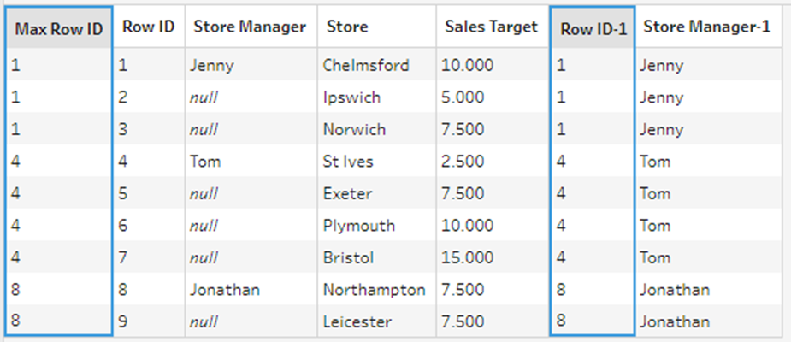Viewport: 791px width, 342px height.
Task: Select the Max Row ID column header
Action: pos(59,29)
